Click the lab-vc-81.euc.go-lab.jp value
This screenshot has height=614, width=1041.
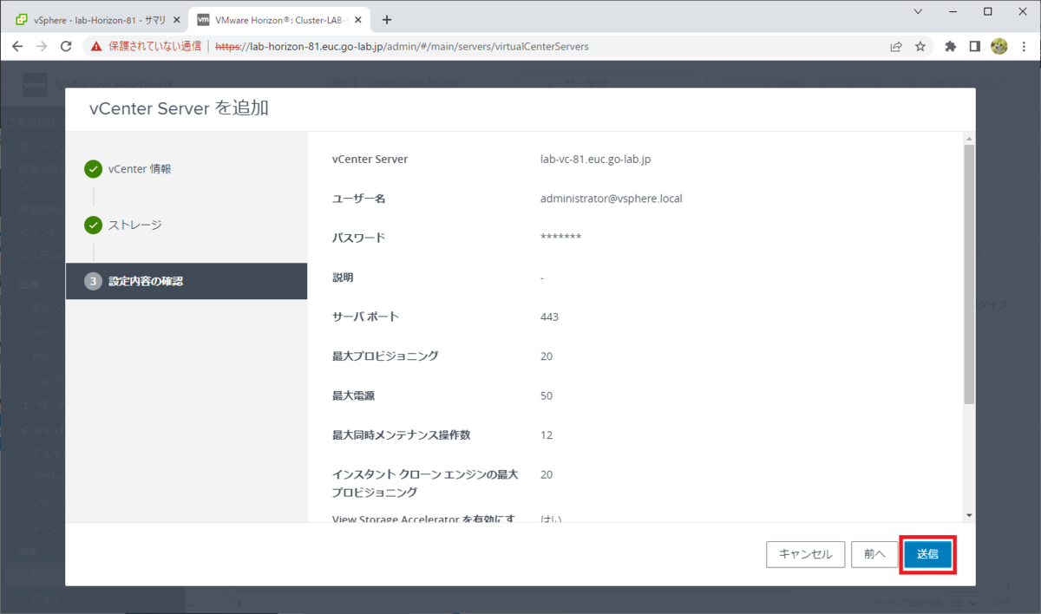[x=594, y=159]
